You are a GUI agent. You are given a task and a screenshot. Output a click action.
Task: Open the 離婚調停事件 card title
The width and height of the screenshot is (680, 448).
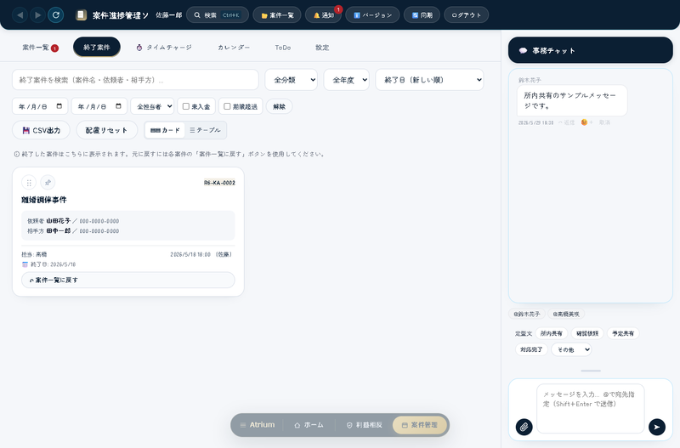click(44, 200)
